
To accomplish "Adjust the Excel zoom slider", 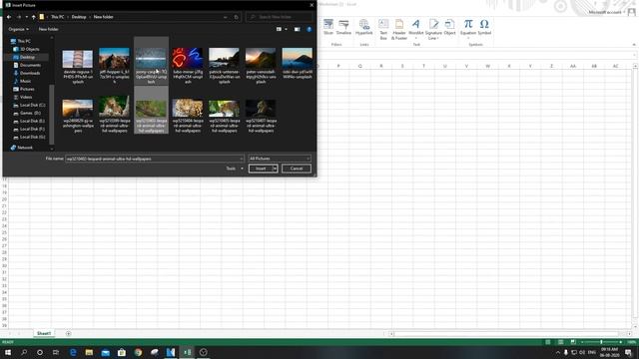I will (601, 342).
